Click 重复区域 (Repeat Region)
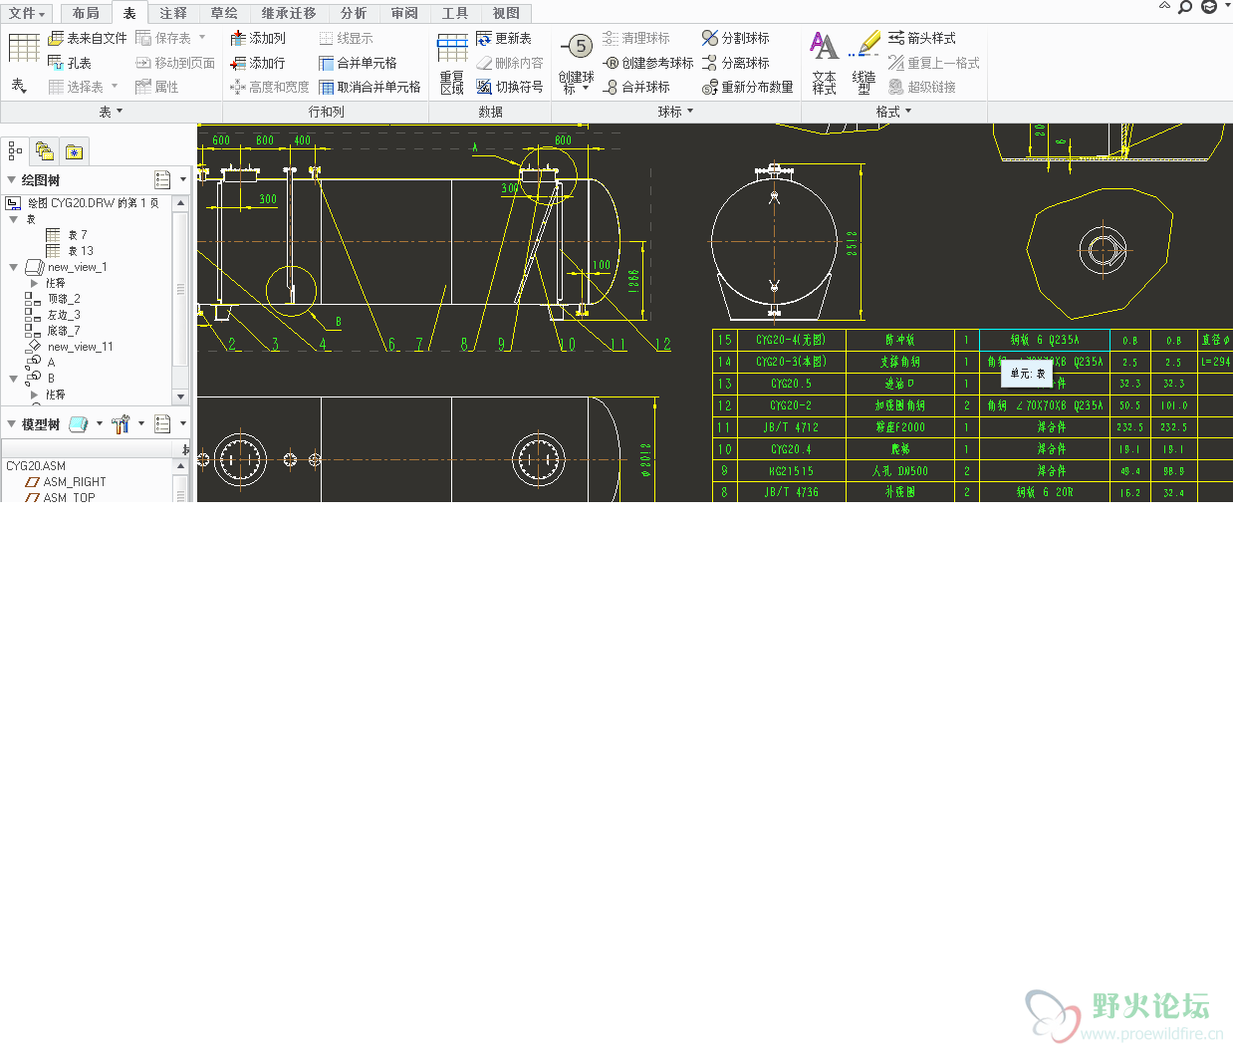The height and width of the screenshot is (1052, 1233). tap(452, 64)
